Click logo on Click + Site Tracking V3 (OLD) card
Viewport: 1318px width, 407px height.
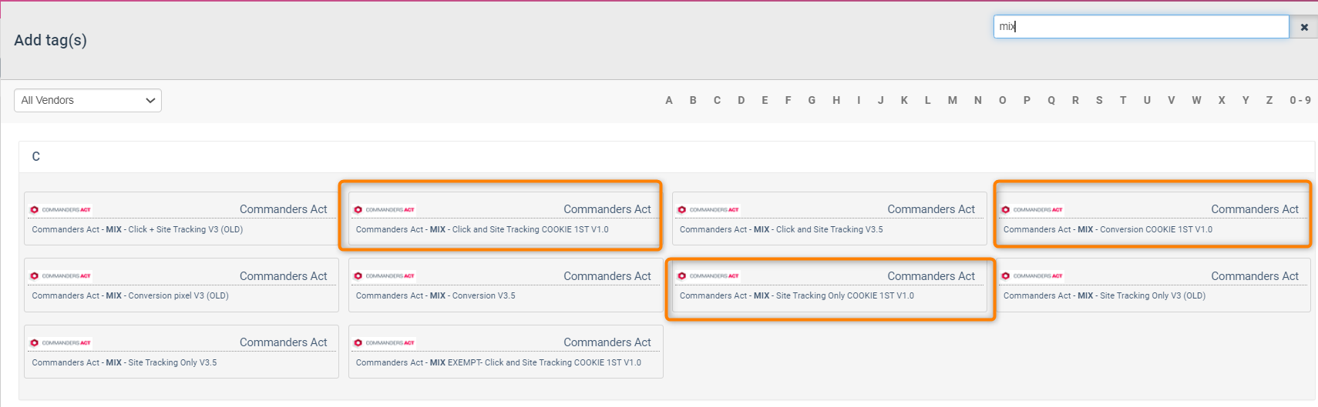[61, 209]
